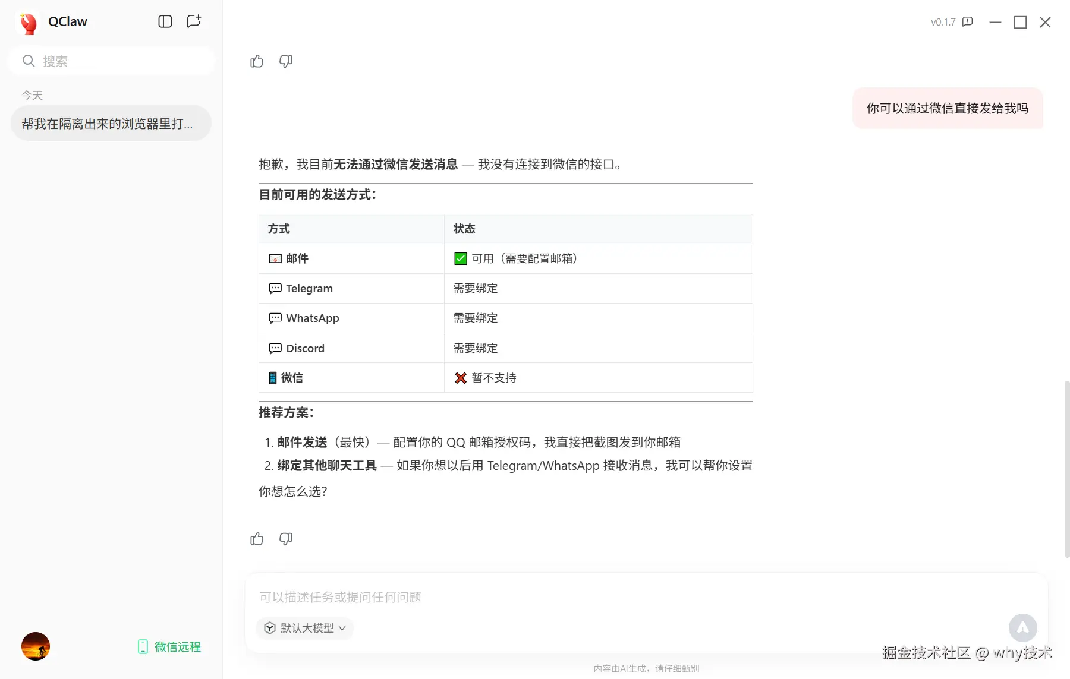This screenshot has width=1070, height=679.
Task: Select the Discord table cell
Action: coord(351,348)
